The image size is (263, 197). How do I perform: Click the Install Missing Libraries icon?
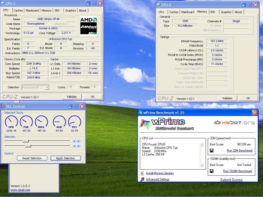(x=142, y=173)
